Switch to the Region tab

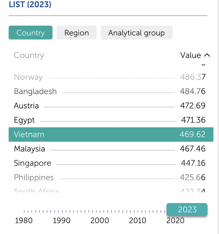coord(77,32)
